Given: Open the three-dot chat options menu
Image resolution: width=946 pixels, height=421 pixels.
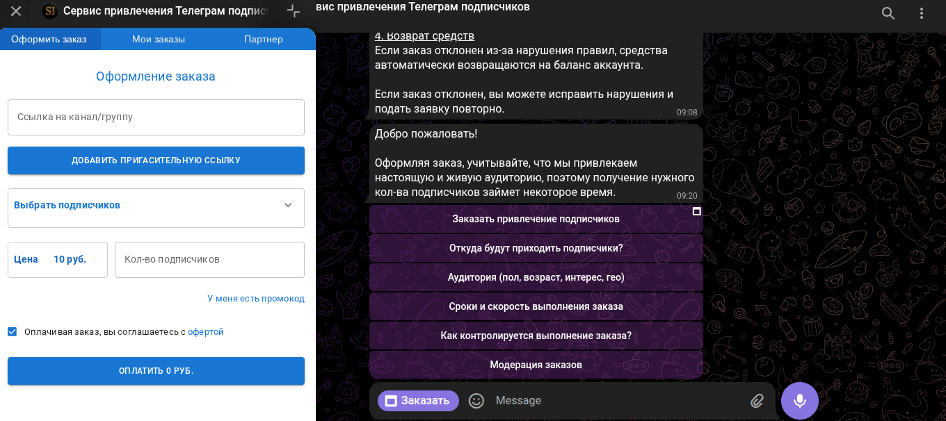Looking at the screenshot, I should tap(921, 13).
